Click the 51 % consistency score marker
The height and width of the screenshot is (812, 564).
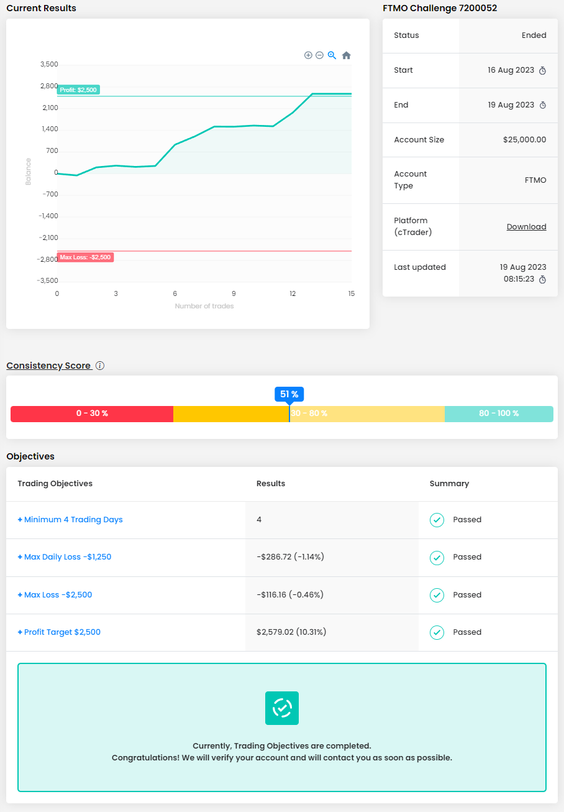pyautogui.click(x=289, y=394)
